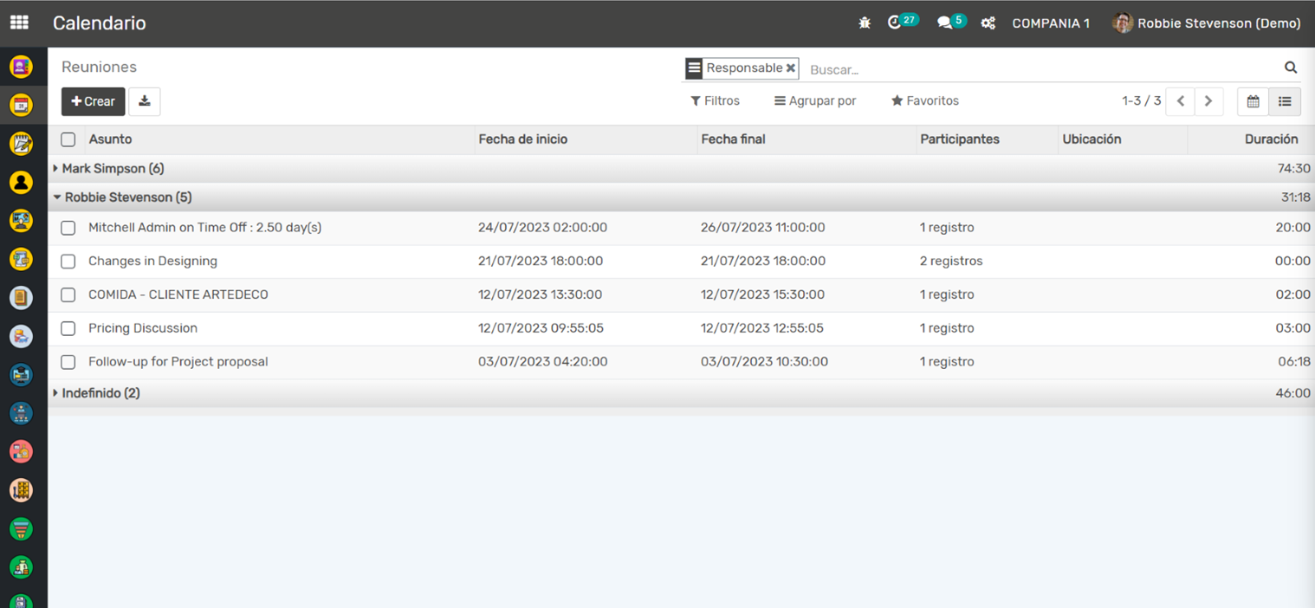The height and width of the screenshot is (608, 1315).
Task: Remove the Responsable filter tag
Action: click(790, 68)
